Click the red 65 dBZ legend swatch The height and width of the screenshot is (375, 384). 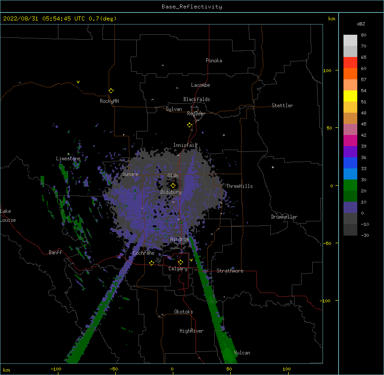[x=350, y=63]
